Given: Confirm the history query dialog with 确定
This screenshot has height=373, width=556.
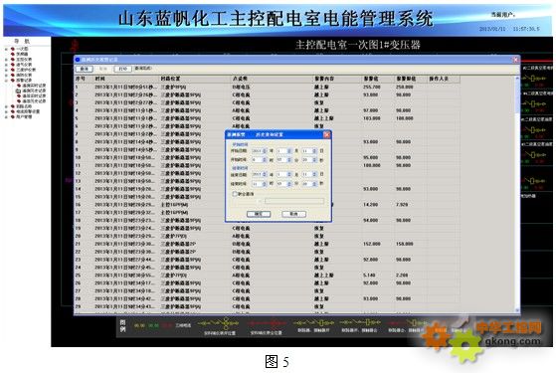Looking at the screenshot, I should [x=259, y=214].
